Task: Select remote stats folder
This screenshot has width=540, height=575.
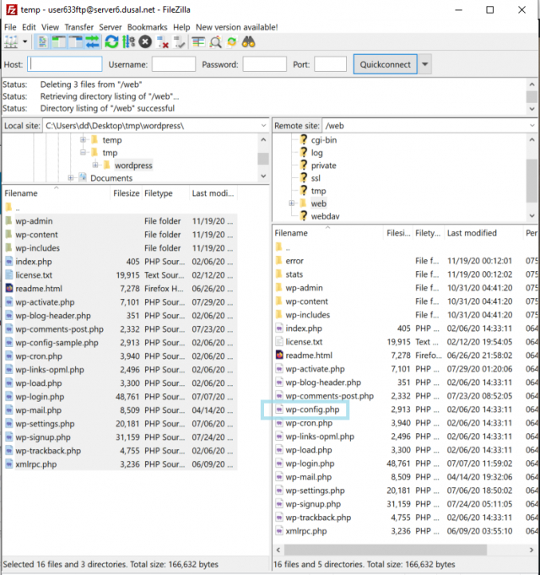Action: click(294, 274)
